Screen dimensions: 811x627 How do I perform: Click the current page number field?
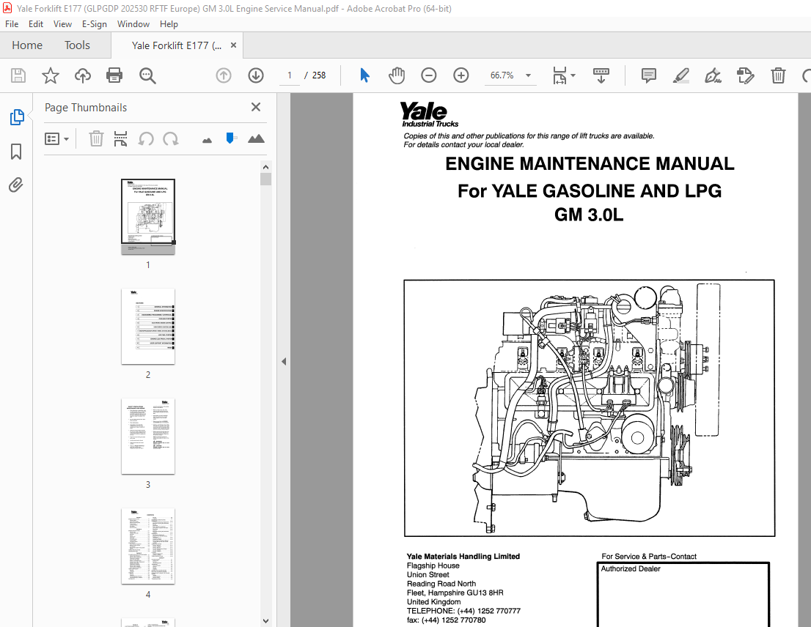point(290,75)
